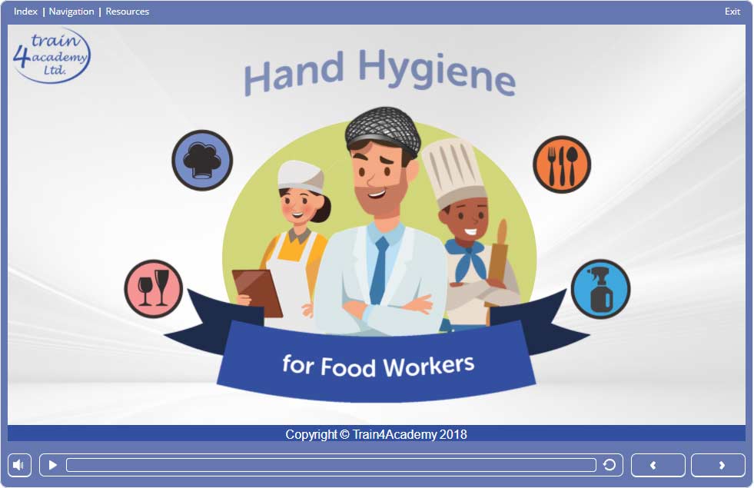Click the chef hat icon

202,161
